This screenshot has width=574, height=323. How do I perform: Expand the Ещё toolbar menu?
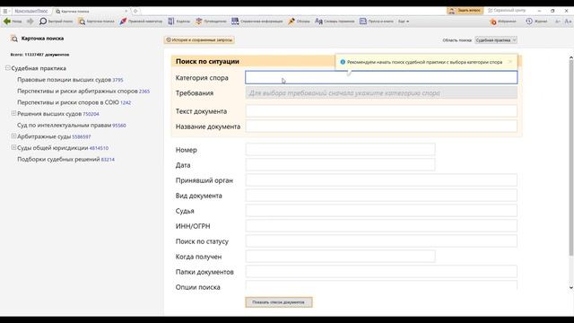point(404,22)
